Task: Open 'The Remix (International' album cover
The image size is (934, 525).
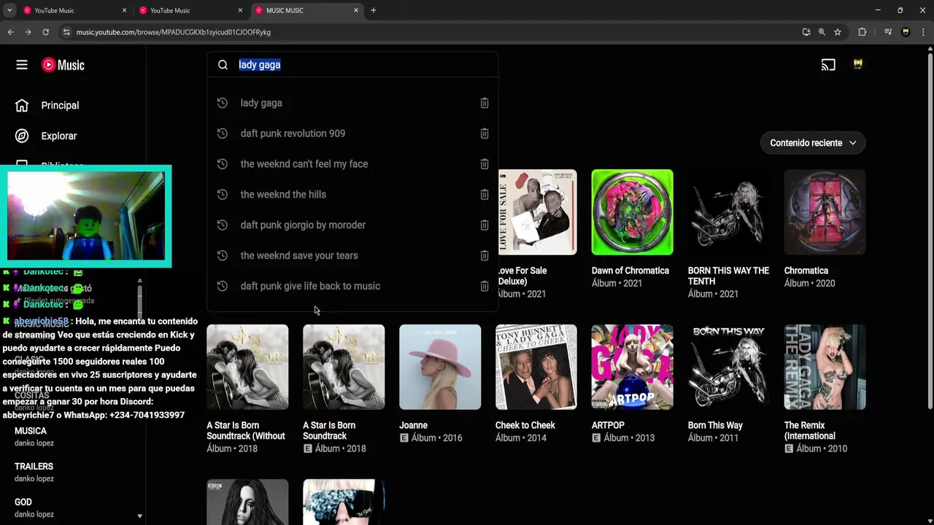Action: 825,367
